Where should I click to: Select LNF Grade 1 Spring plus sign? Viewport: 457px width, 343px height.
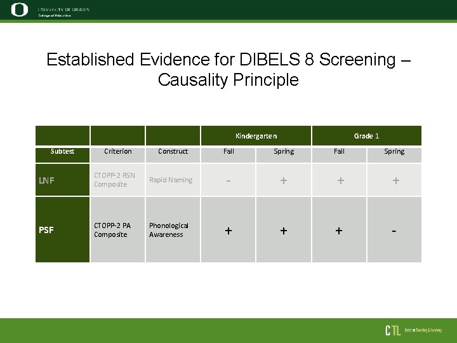(x=396, y=180)
